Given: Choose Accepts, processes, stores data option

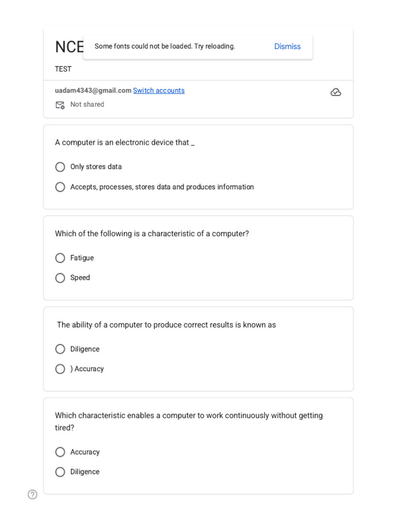Looking at the screenshot, I should coord(60,187).
